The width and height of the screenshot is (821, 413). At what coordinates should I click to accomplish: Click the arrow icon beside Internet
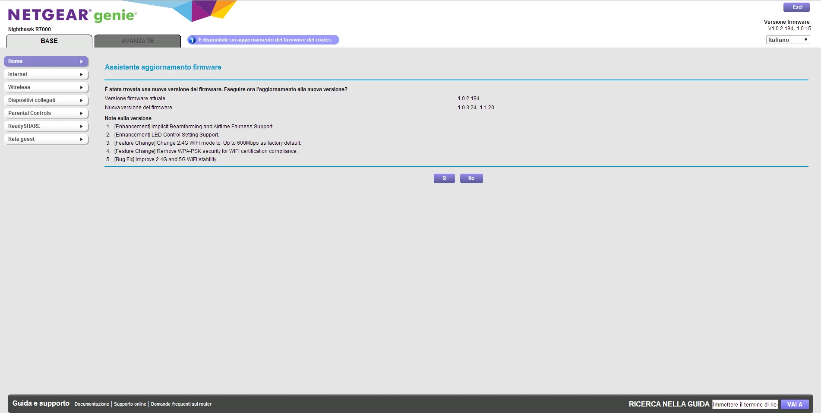[x=81, y=74]
